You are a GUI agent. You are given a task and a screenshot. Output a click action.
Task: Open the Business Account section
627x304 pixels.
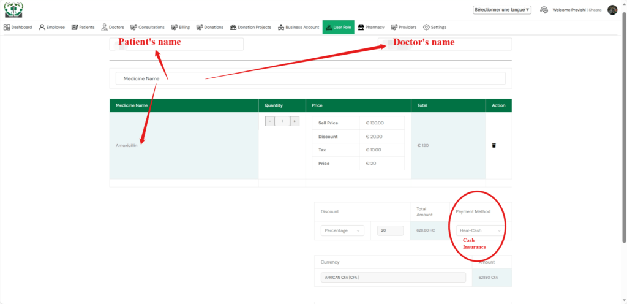click(x=298, y=27)
